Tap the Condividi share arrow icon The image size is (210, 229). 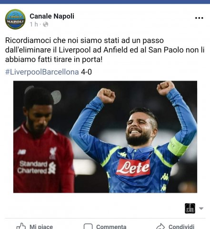(160, 226)
